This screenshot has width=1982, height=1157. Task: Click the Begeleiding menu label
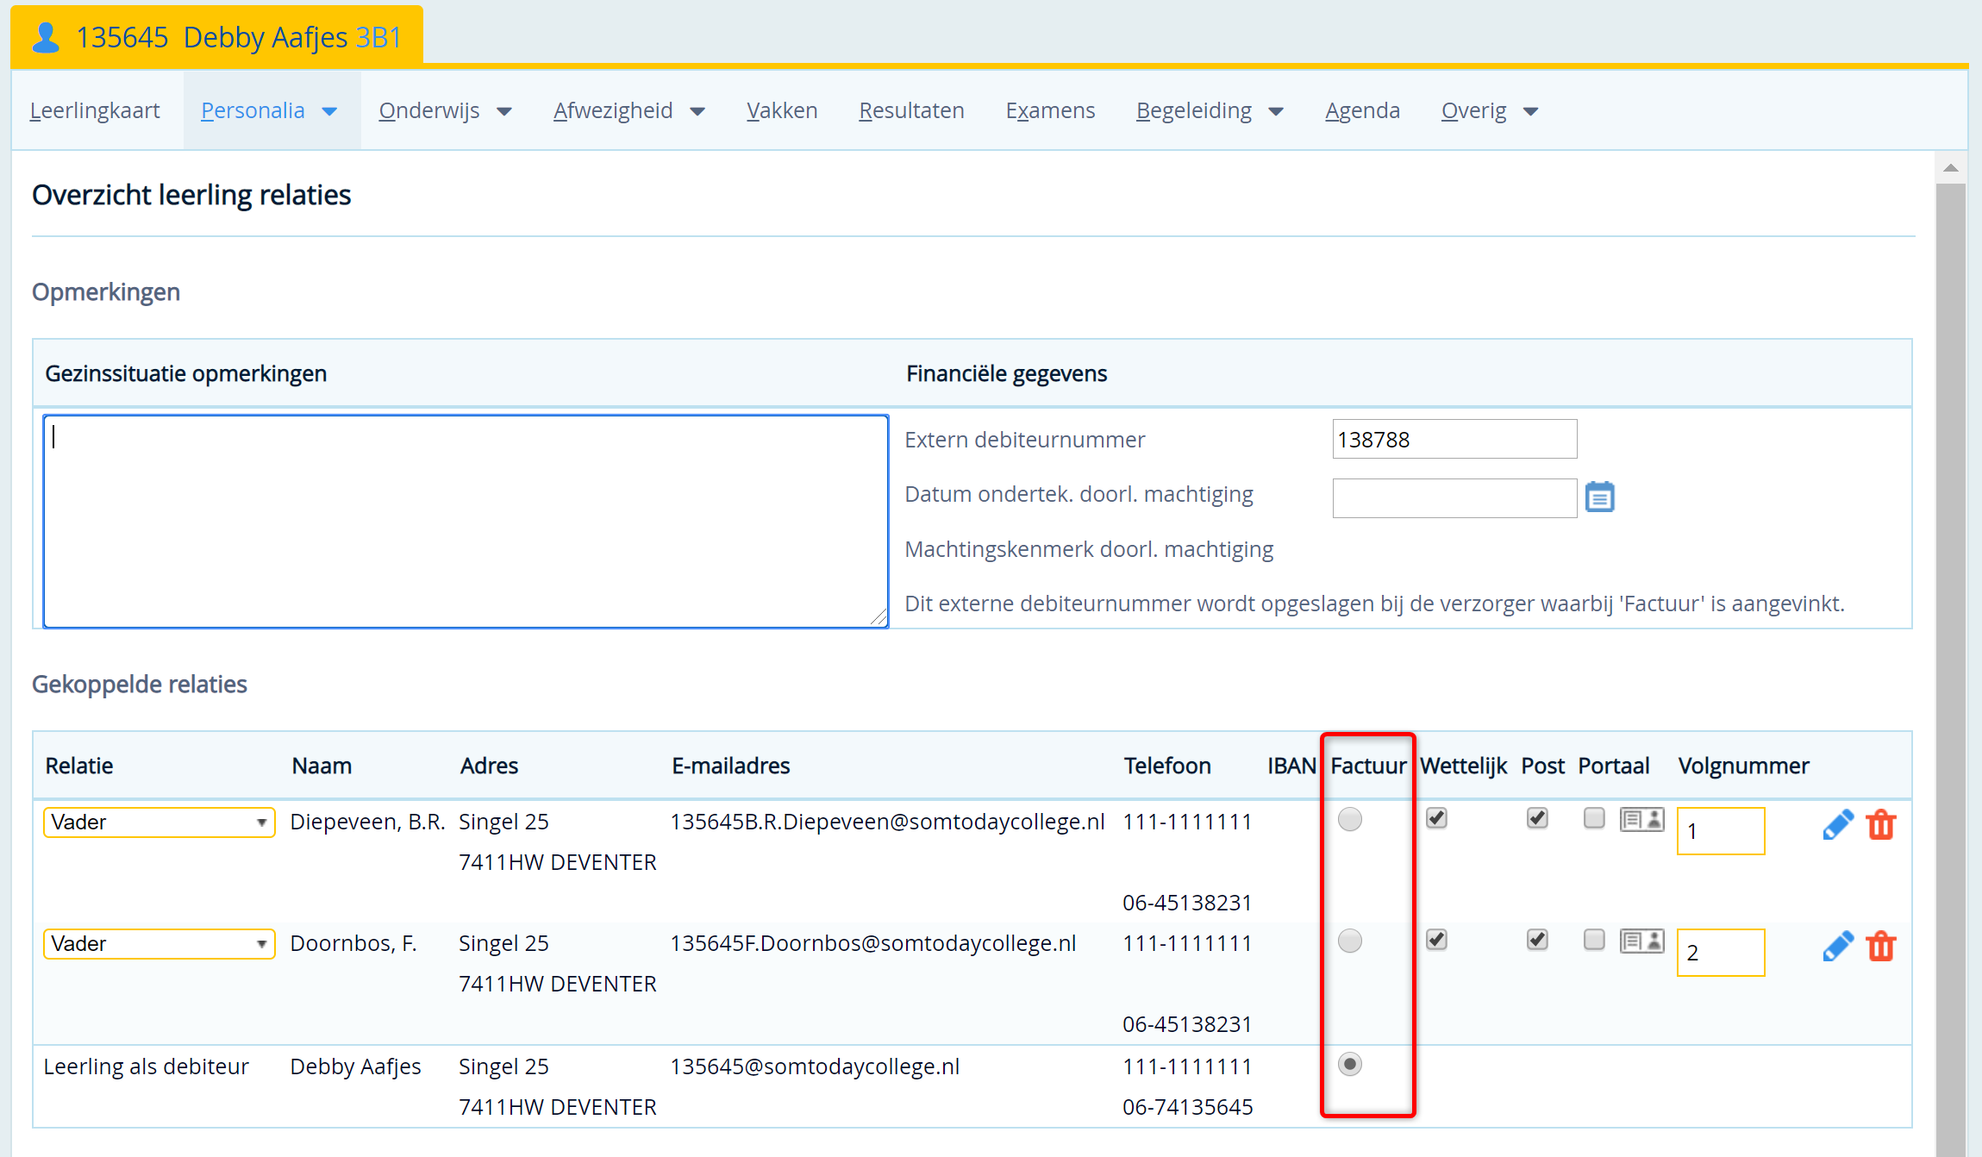[x=1194, y=110]
